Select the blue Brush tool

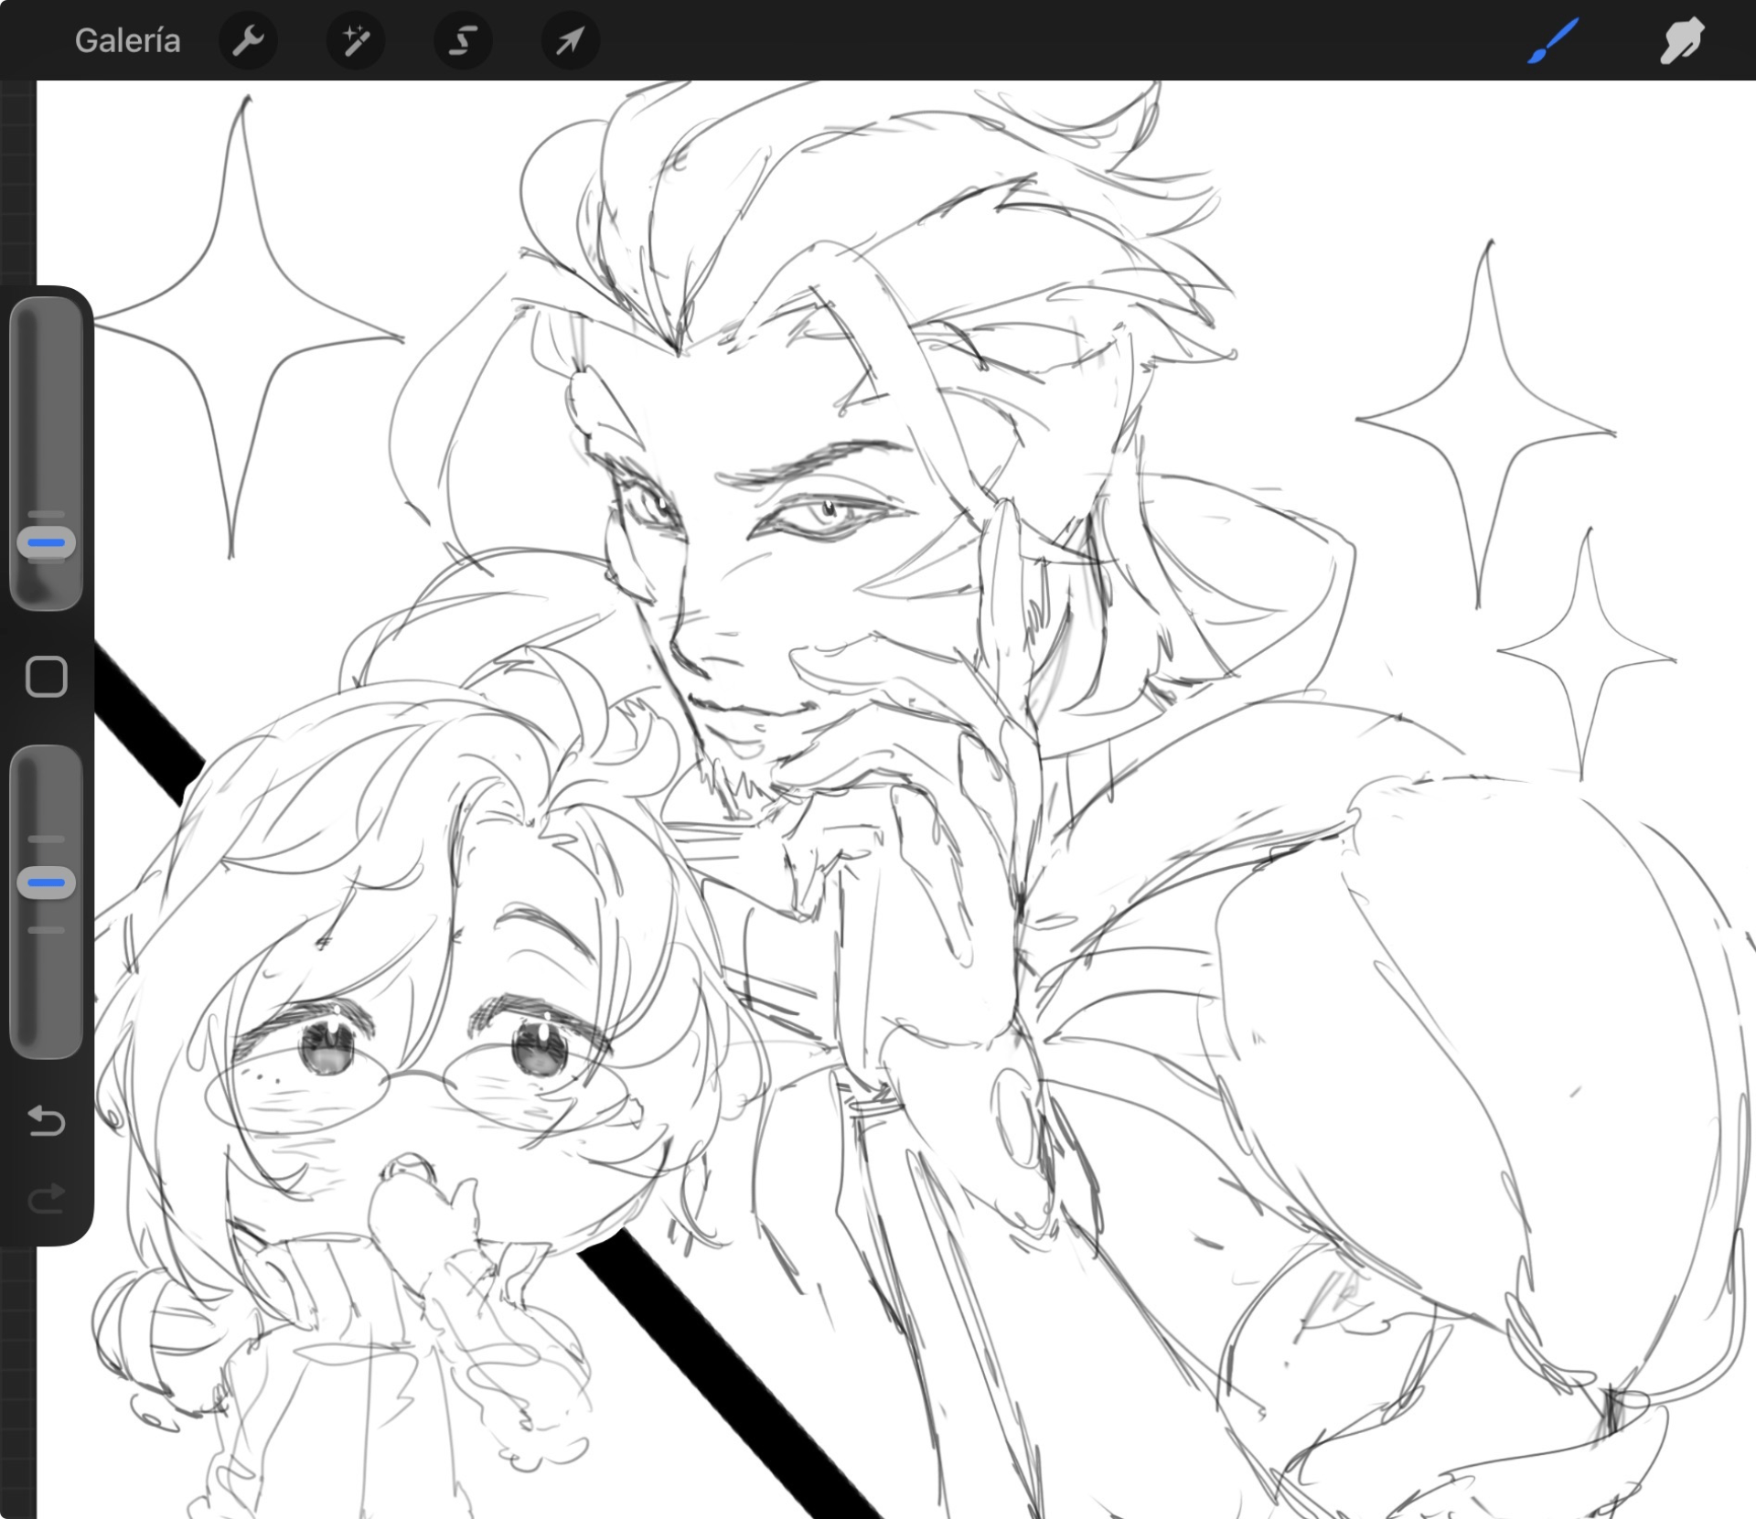click(1552, 41)
